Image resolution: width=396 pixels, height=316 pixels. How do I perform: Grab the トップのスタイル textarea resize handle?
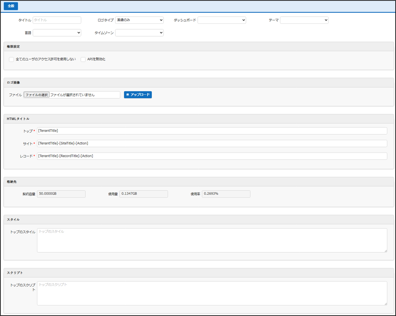coord(385,250)
